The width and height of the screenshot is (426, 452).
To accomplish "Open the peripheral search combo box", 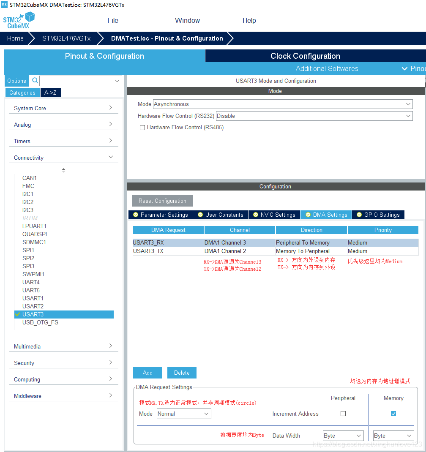I will [80, 81].
